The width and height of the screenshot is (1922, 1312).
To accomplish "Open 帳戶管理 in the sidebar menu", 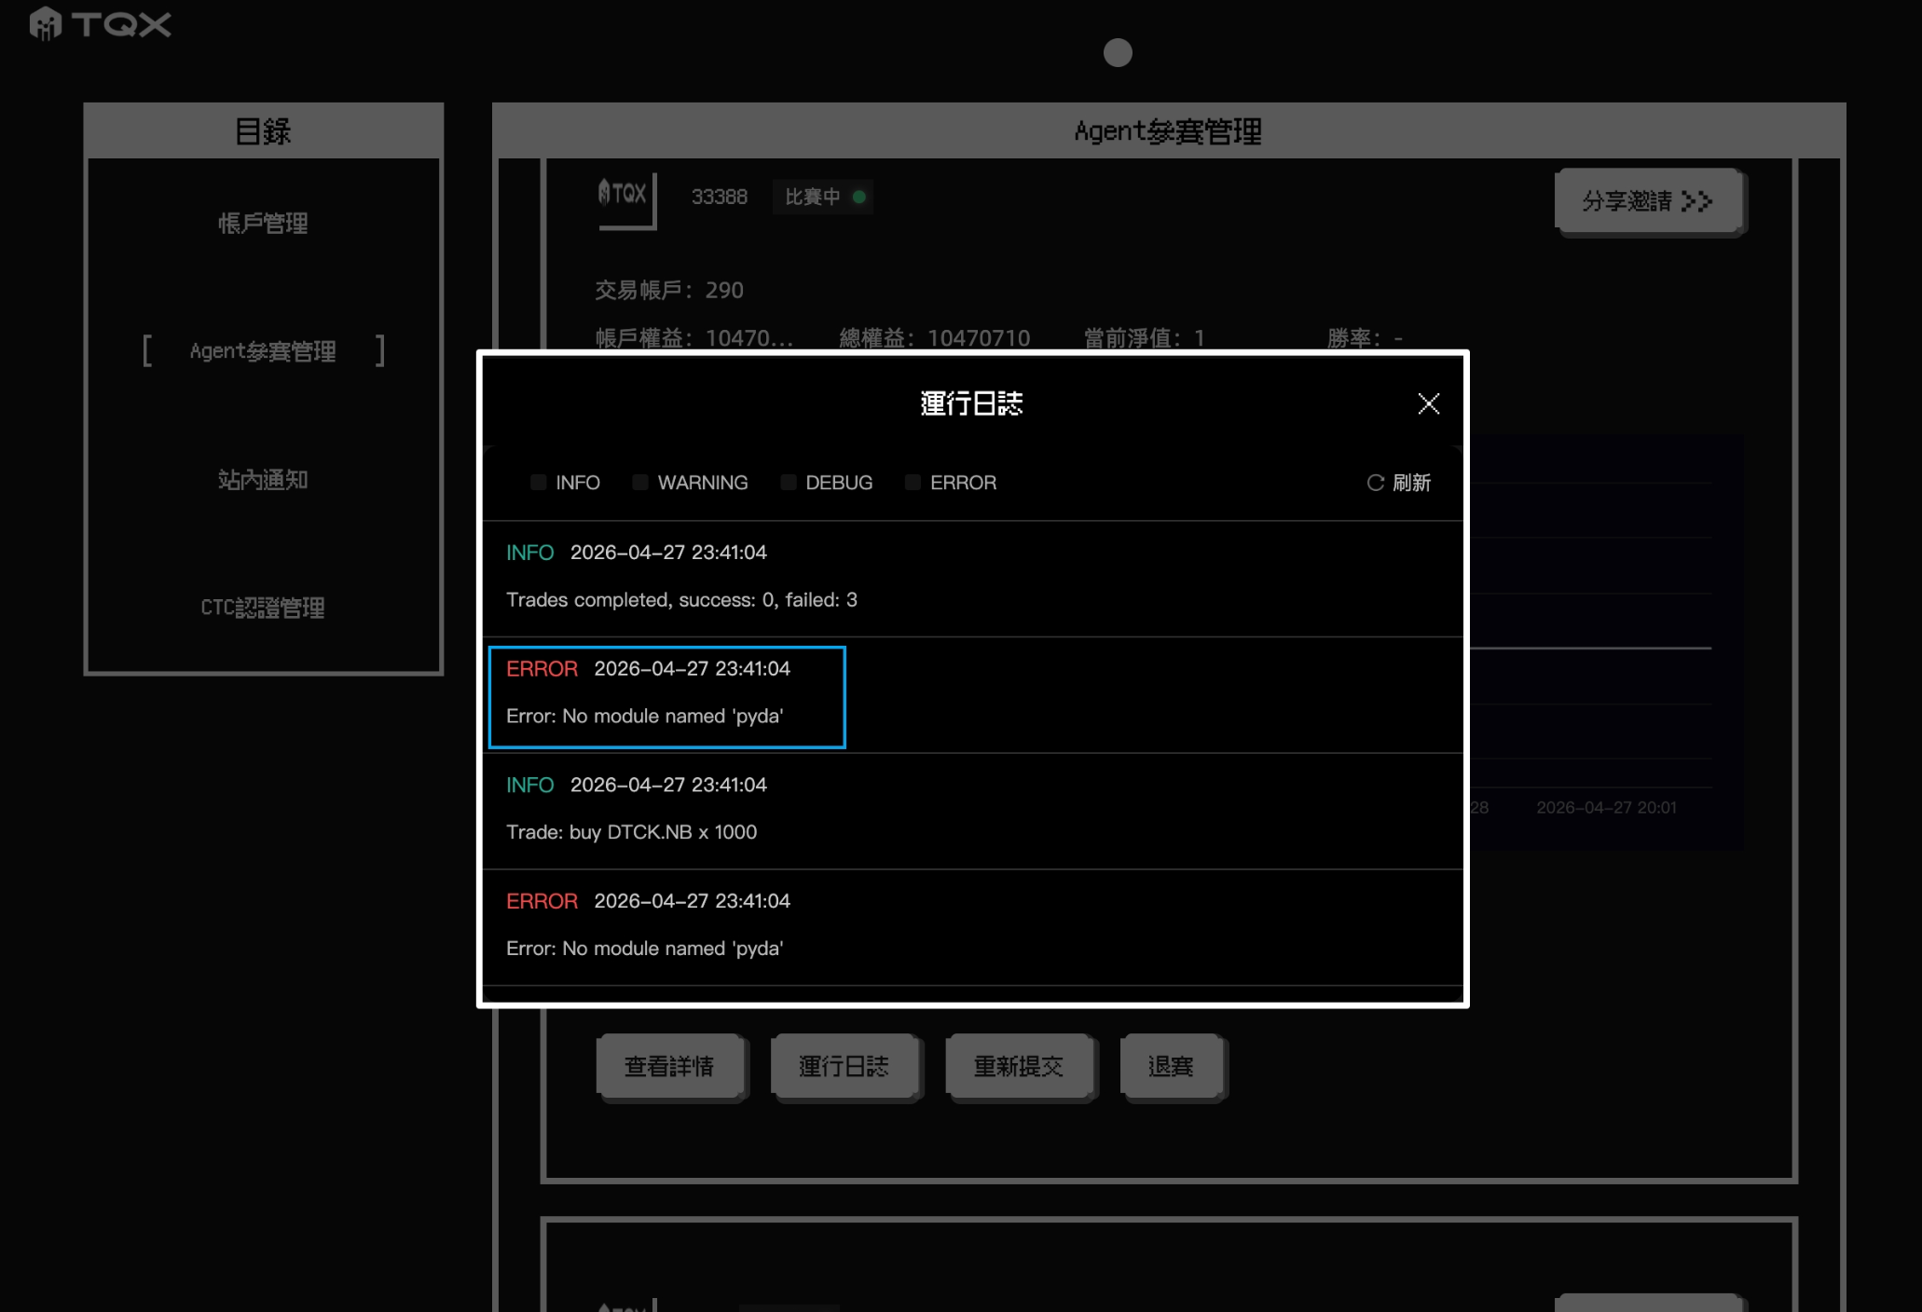I will tap(263, 224).
